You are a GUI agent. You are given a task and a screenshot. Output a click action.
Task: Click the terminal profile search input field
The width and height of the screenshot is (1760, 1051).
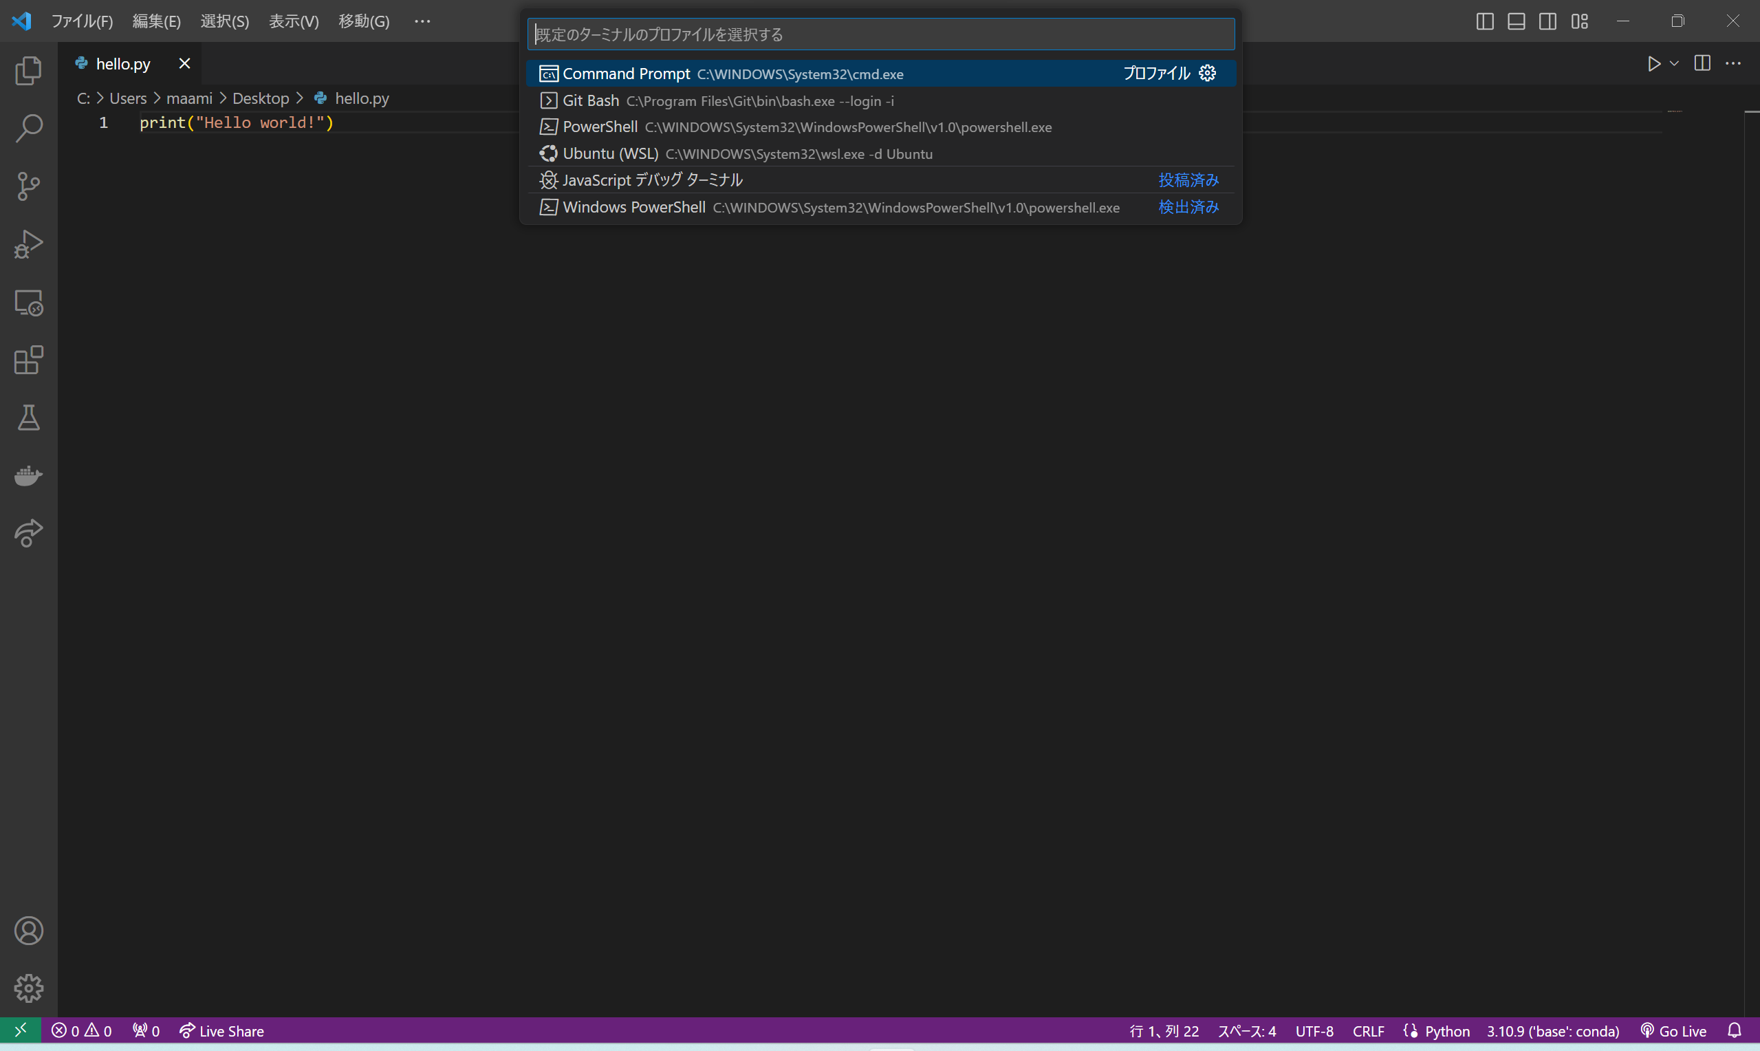[880, 33]
